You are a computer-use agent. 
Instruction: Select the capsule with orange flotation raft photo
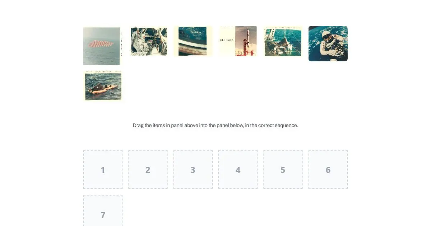(103, 86)
